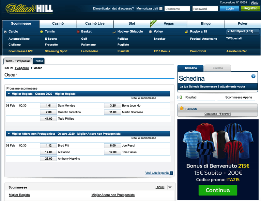Open the E-Sports sport link

(51, 39)
